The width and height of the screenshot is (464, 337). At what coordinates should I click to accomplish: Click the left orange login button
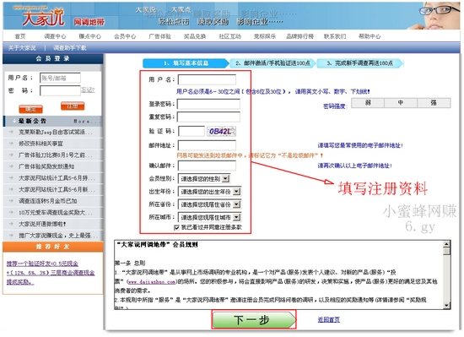[x=30, y=109]
